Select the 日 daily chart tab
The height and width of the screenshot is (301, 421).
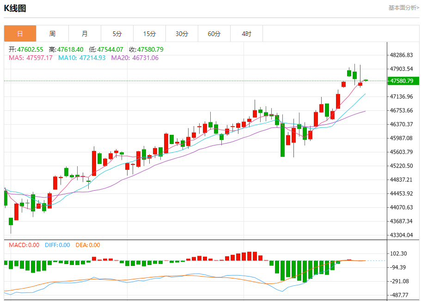[20, 34]
